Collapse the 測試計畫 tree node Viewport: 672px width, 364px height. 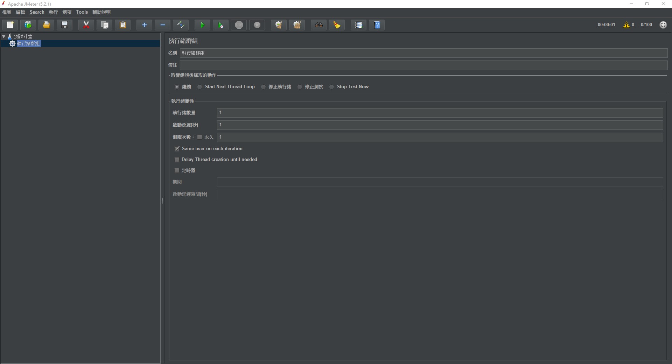click(4, 36)
